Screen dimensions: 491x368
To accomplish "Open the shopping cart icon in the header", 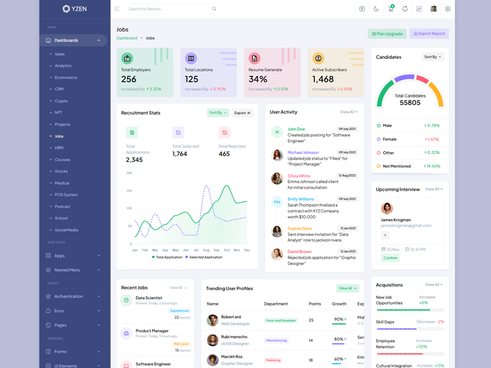I will pos(390,9).
